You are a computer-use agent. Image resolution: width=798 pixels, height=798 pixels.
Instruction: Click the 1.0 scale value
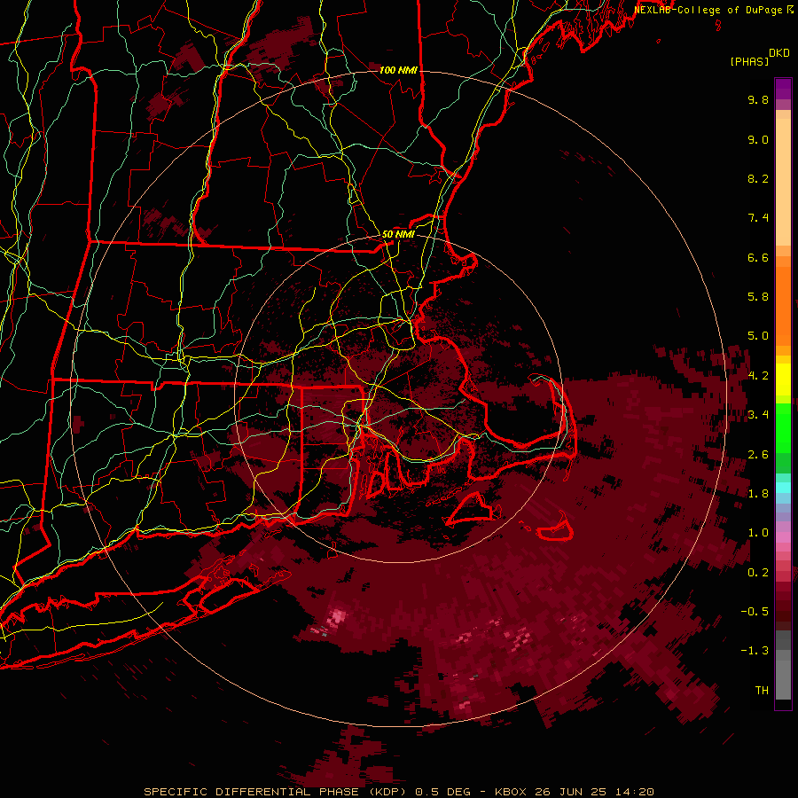click(x=758, y=533)
